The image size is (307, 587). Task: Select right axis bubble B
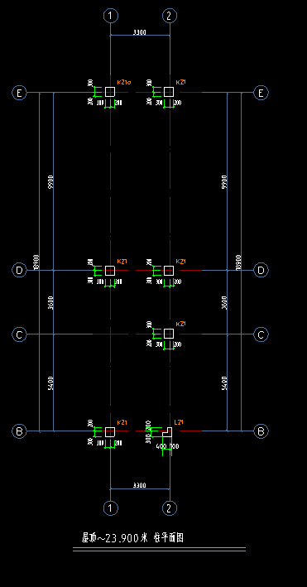261,431
